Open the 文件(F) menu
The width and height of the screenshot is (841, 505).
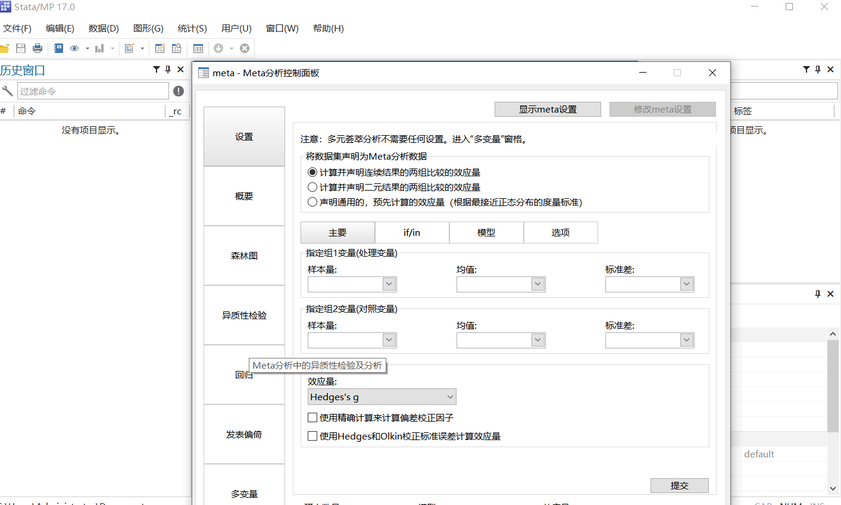pos(17,28)
